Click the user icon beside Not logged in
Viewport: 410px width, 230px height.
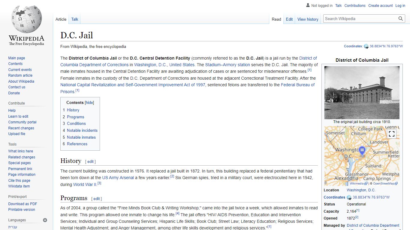pyautogui.click(x=308, y=5)
